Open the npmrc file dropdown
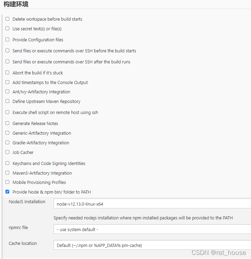 pyautogui.click(x=152, y=229)
